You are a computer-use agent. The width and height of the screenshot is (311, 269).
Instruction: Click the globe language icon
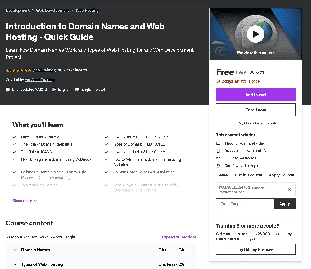tap(54, 90)
